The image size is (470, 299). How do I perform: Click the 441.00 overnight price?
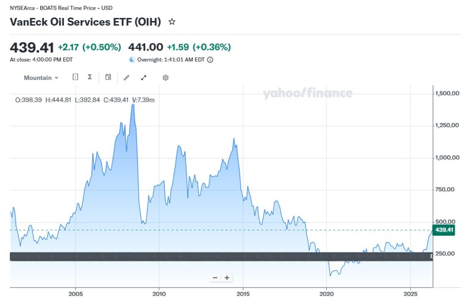tap(145, 47)
